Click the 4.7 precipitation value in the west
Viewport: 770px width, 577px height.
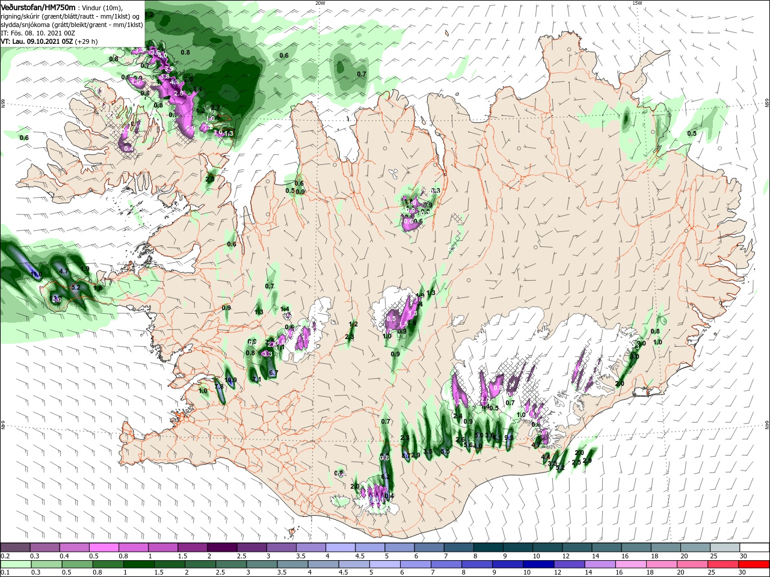pyautogui.click(x=64, y=271)
